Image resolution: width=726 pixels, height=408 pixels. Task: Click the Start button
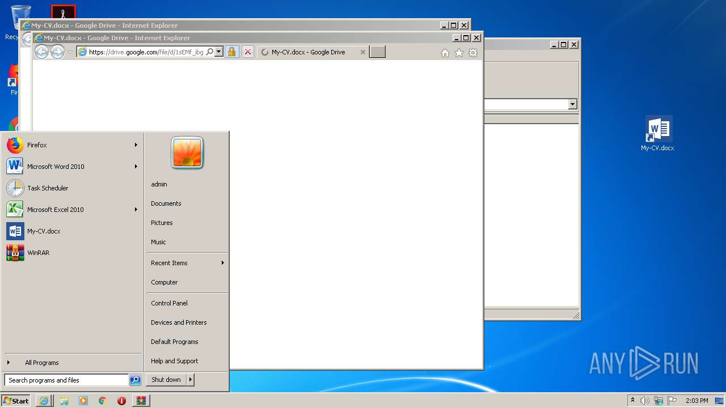click(16, 401)
